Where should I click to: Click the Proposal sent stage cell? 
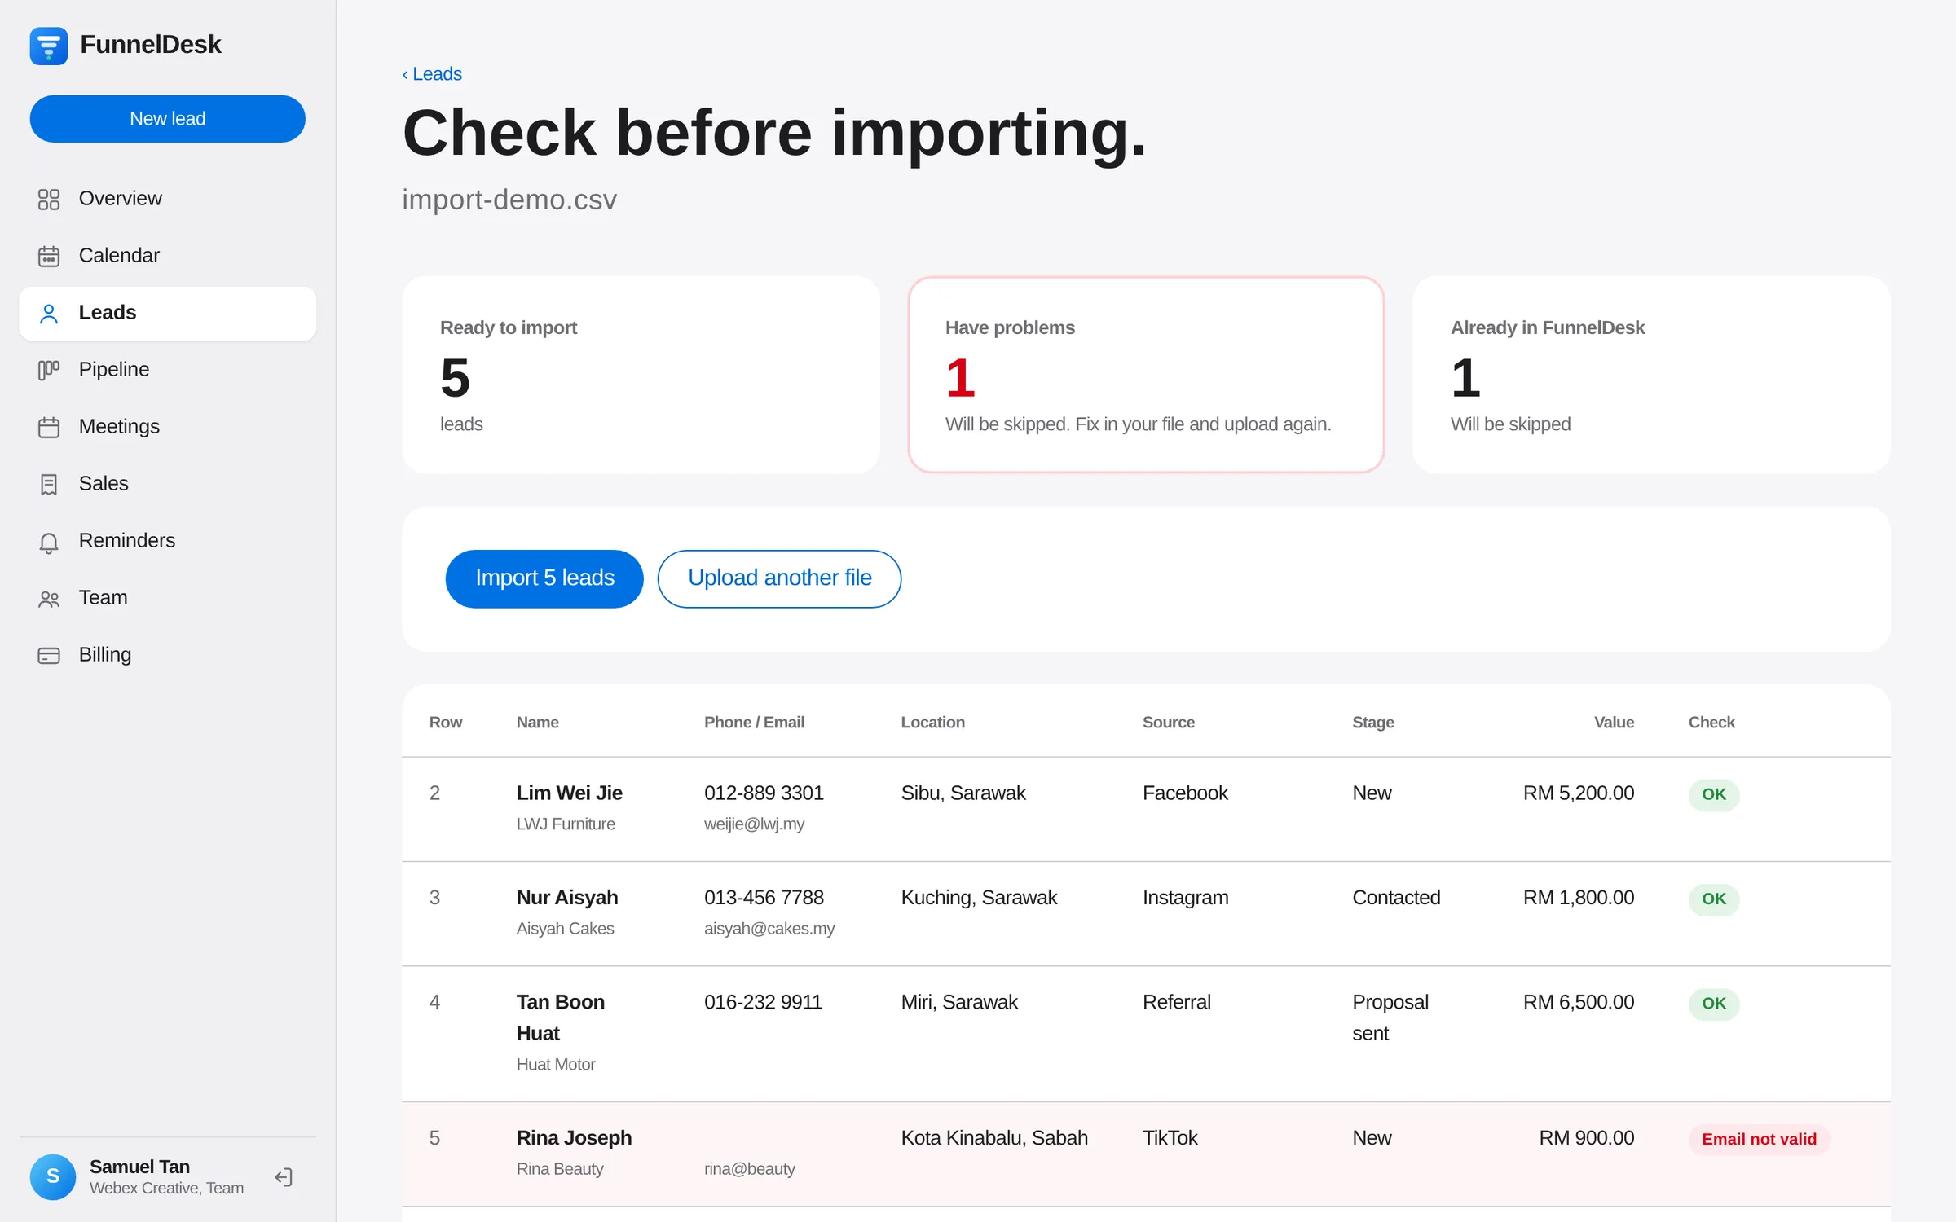coord(1390,1018)
